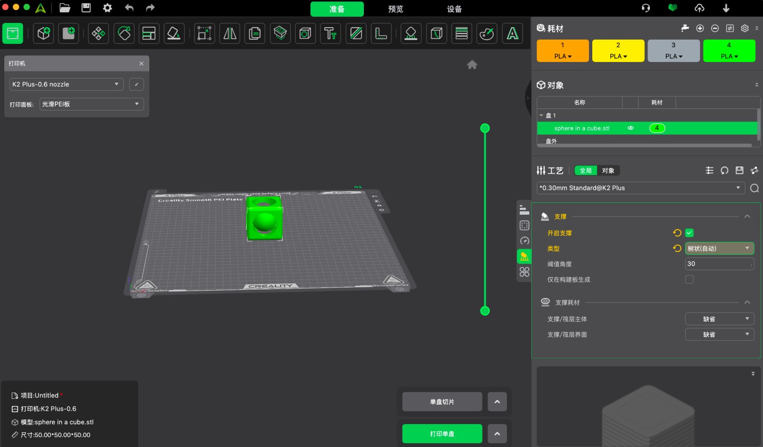The height and width of the screenshot is (447, 763).
Task: Select the color painting palette tool
Action: coord(487,33)
